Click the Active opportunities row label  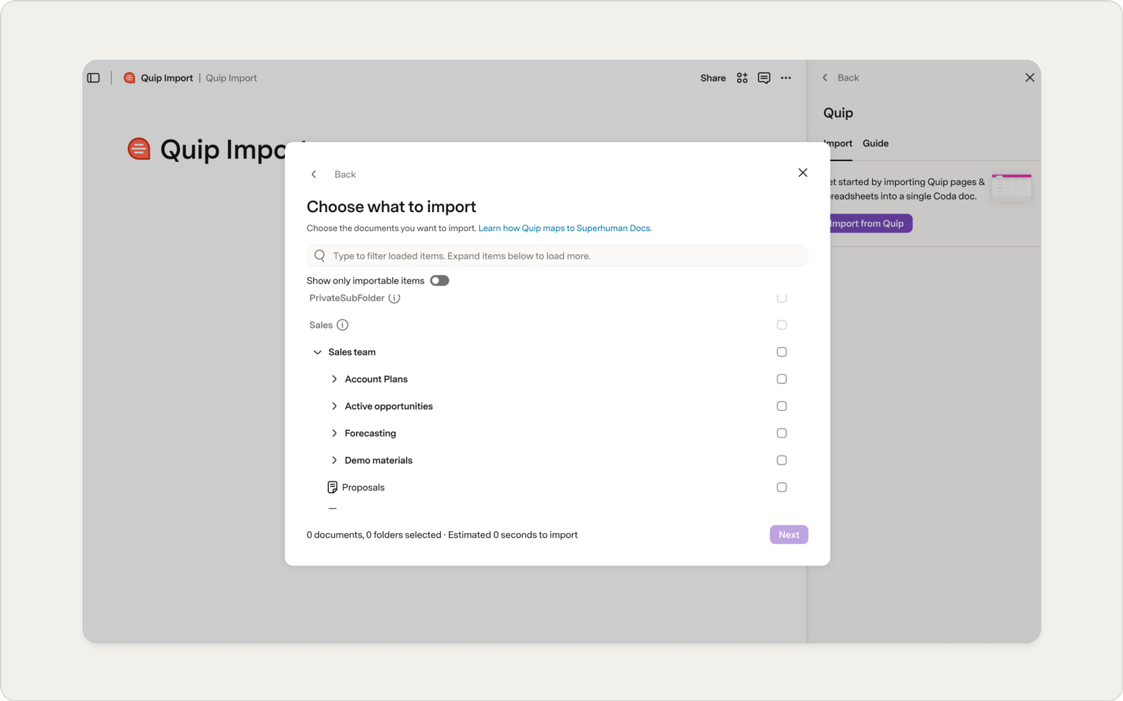tap(389, 406)
